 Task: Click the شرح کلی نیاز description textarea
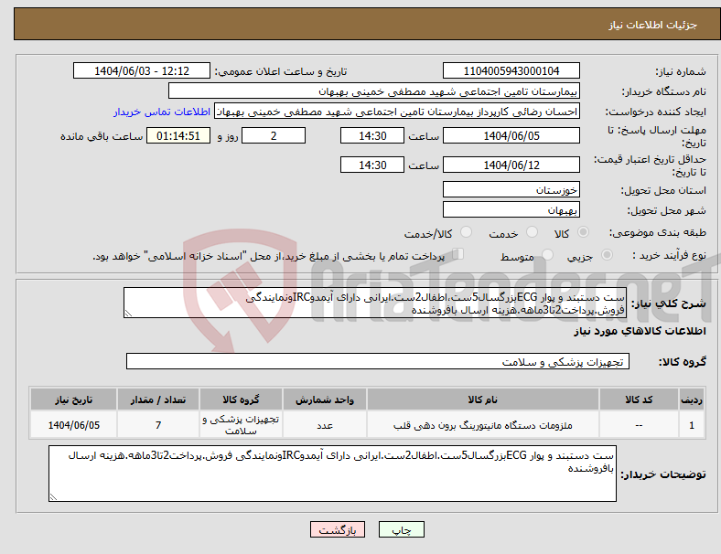click(x=375, y=304)
